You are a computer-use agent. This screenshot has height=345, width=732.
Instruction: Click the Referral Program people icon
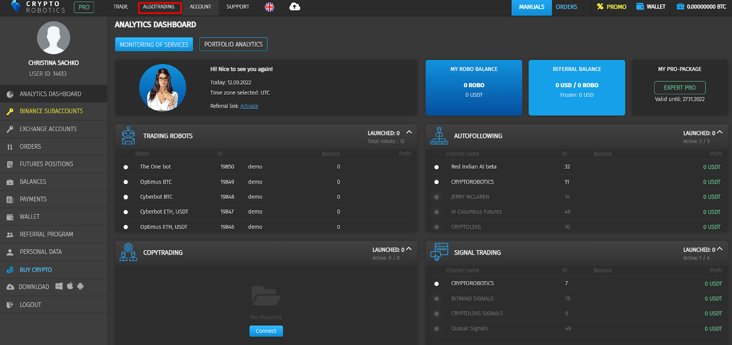[x=10, y=234]
